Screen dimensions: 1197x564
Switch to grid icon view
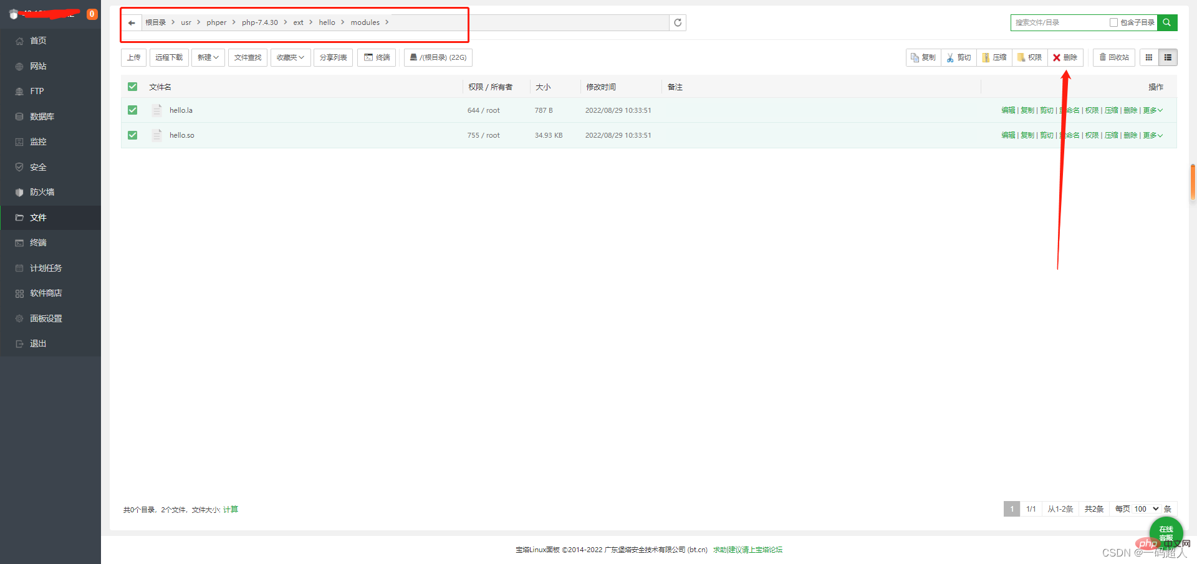1149,57
